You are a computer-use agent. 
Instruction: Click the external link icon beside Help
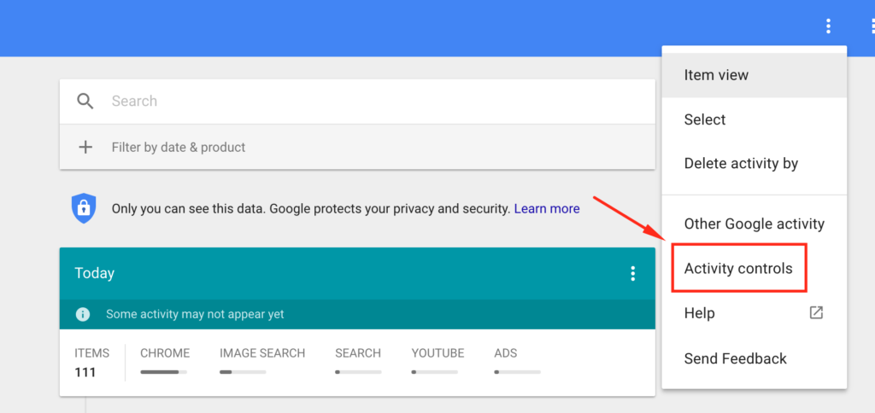click(816, 313)
